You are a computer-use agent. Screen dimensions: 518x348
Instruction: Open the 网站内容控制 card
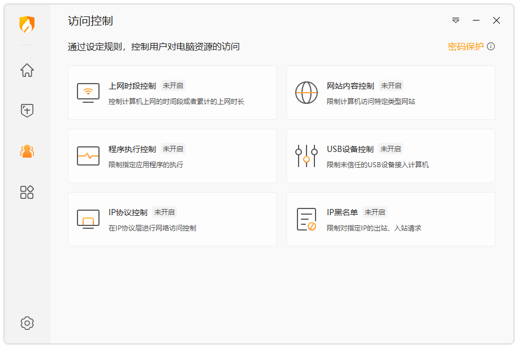390,92
